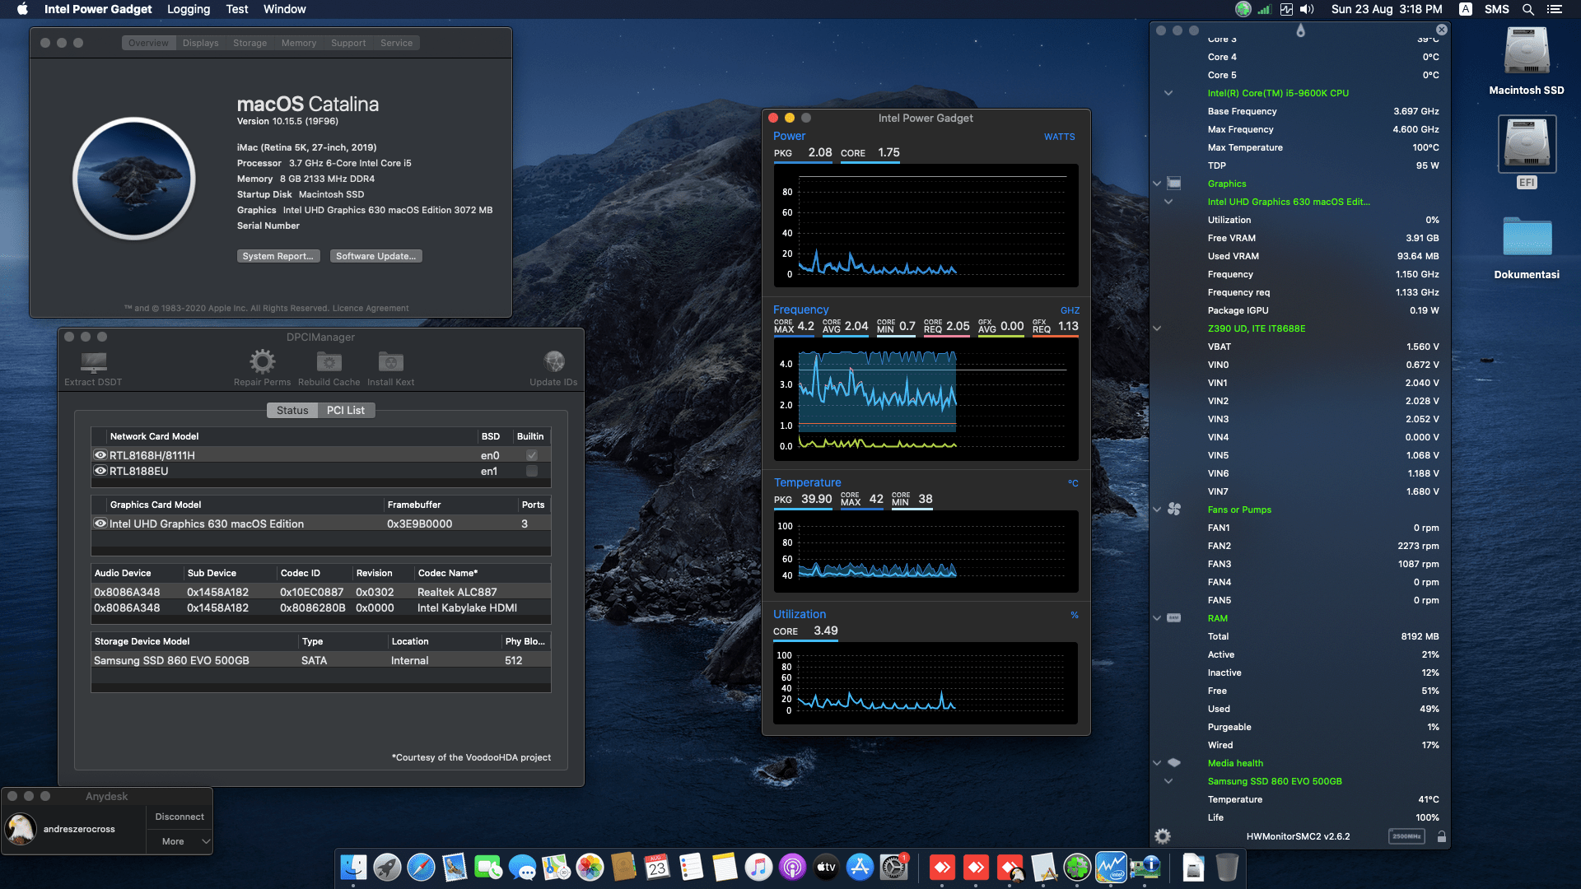Open Intel Power Gadget from the Dock

point(1111,867)
